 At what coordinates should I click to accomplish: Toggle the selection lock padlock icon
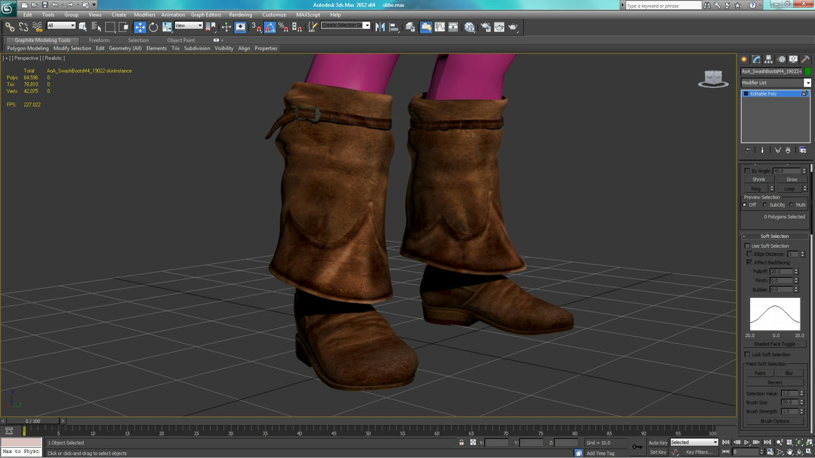pos(462,443)
